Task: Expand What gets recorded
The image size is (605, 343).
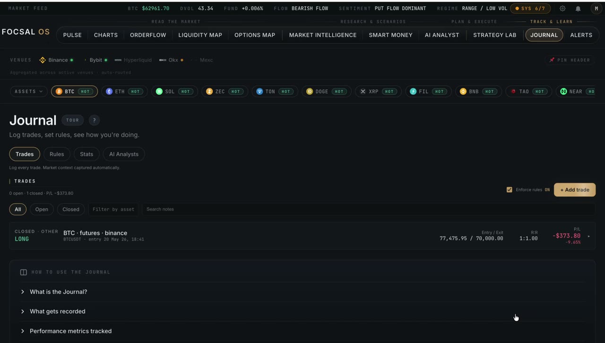Action: [x=302, y=311]
